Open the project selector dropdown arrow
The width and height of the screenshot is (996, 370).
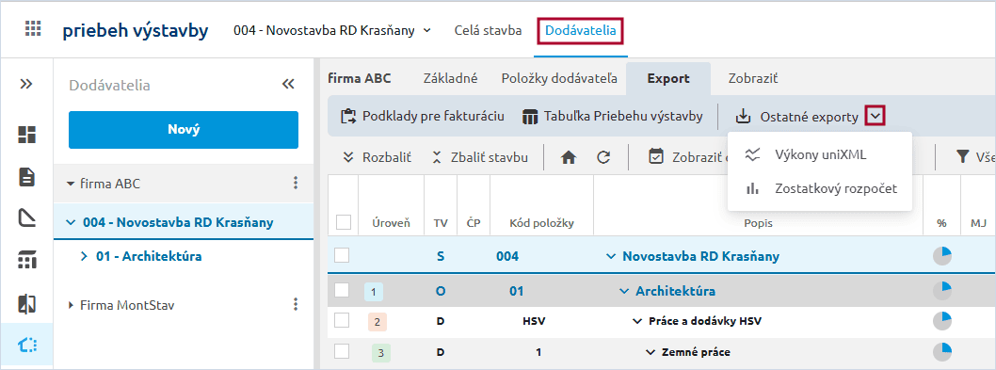pyautogui.click(x=427, y=30)
